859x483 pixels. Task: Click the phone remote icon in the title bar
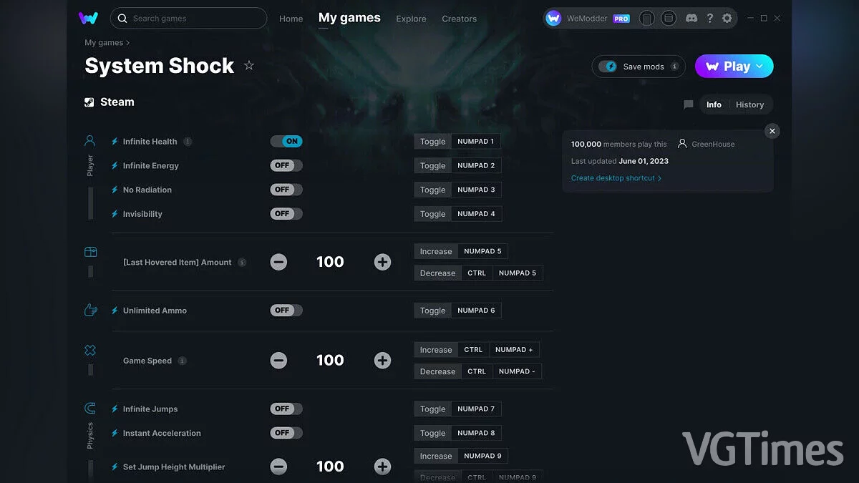click(x=646, y=18)
